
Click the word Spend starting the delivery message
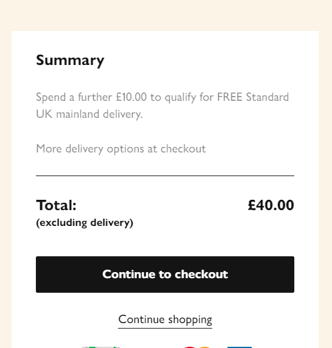click(x=51, y=98)
